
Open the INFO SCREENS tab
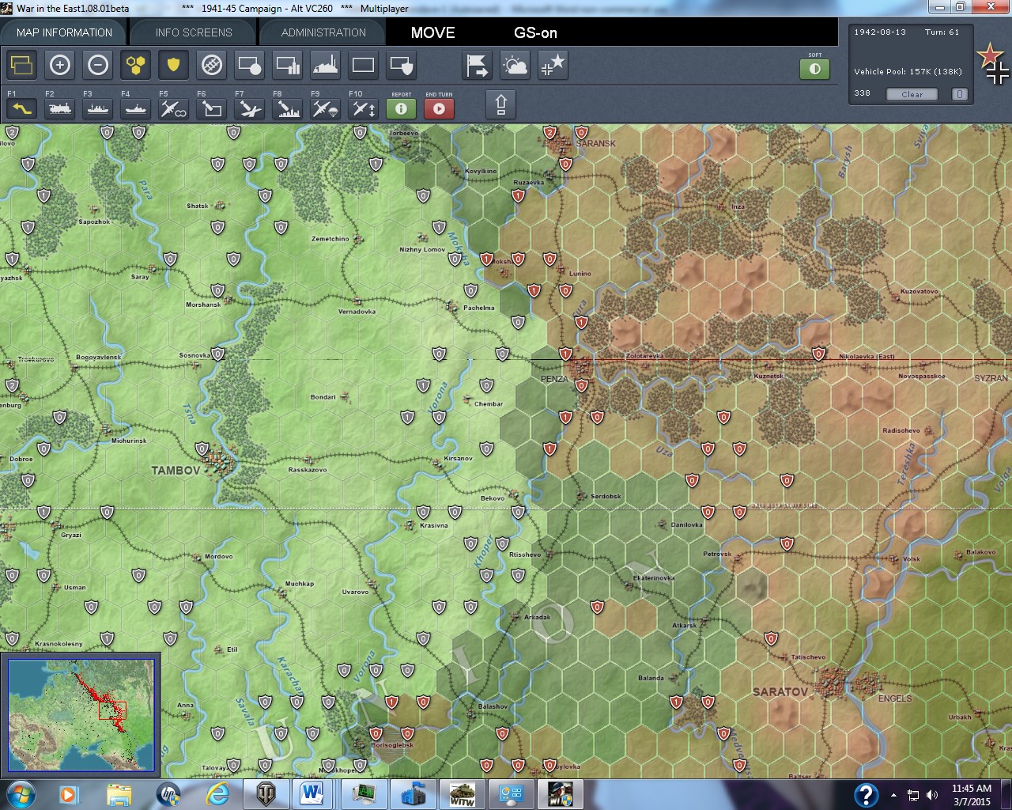click(194, 32)
